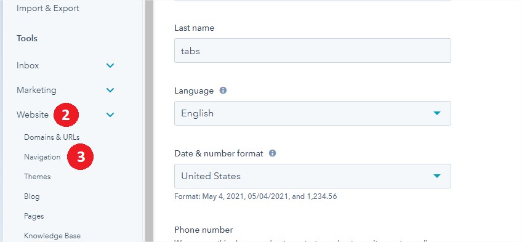Click the English dropdown arrow
The width and height of the screenshot is (522, 242).
[437, 113]
